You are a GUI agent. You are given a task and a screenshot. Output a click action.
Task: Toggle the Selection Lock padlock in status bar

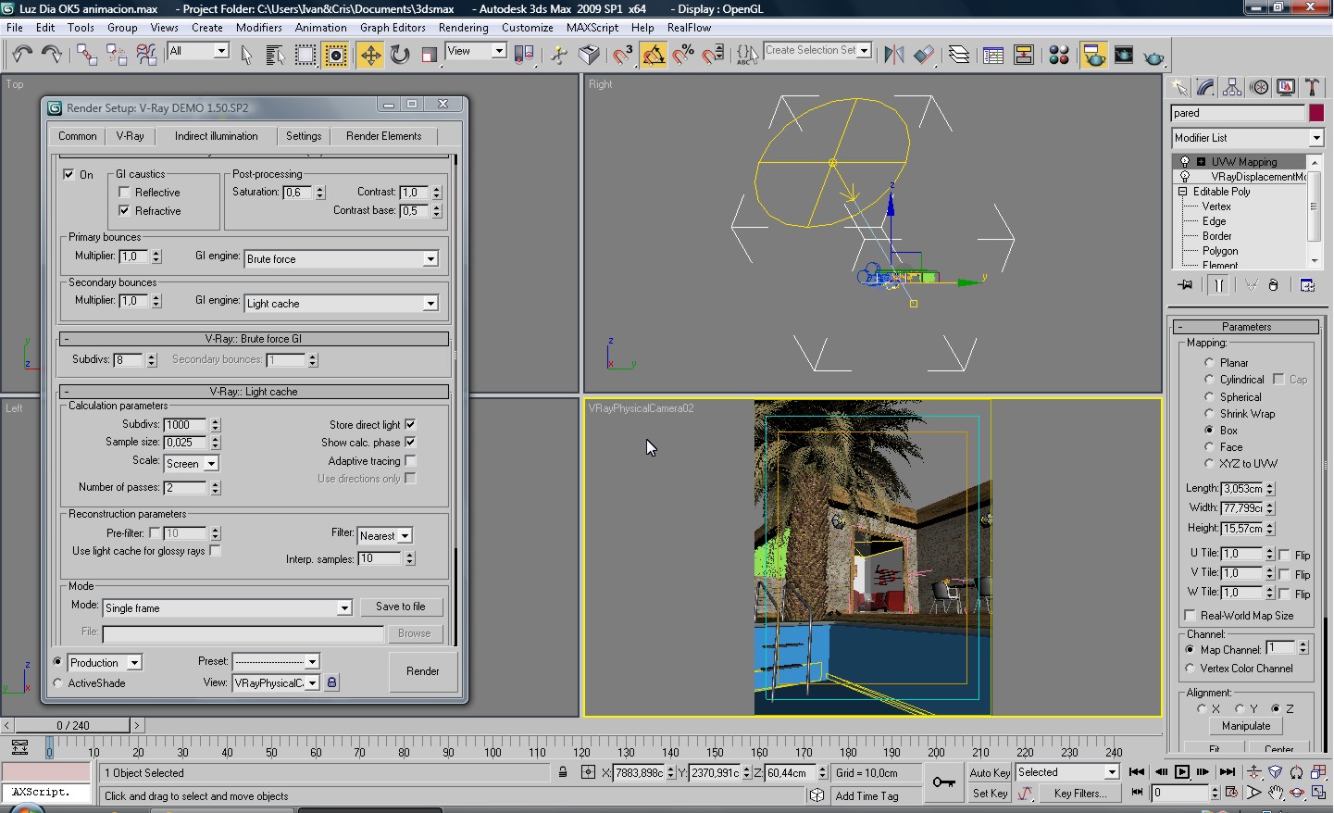pos(563,772)
